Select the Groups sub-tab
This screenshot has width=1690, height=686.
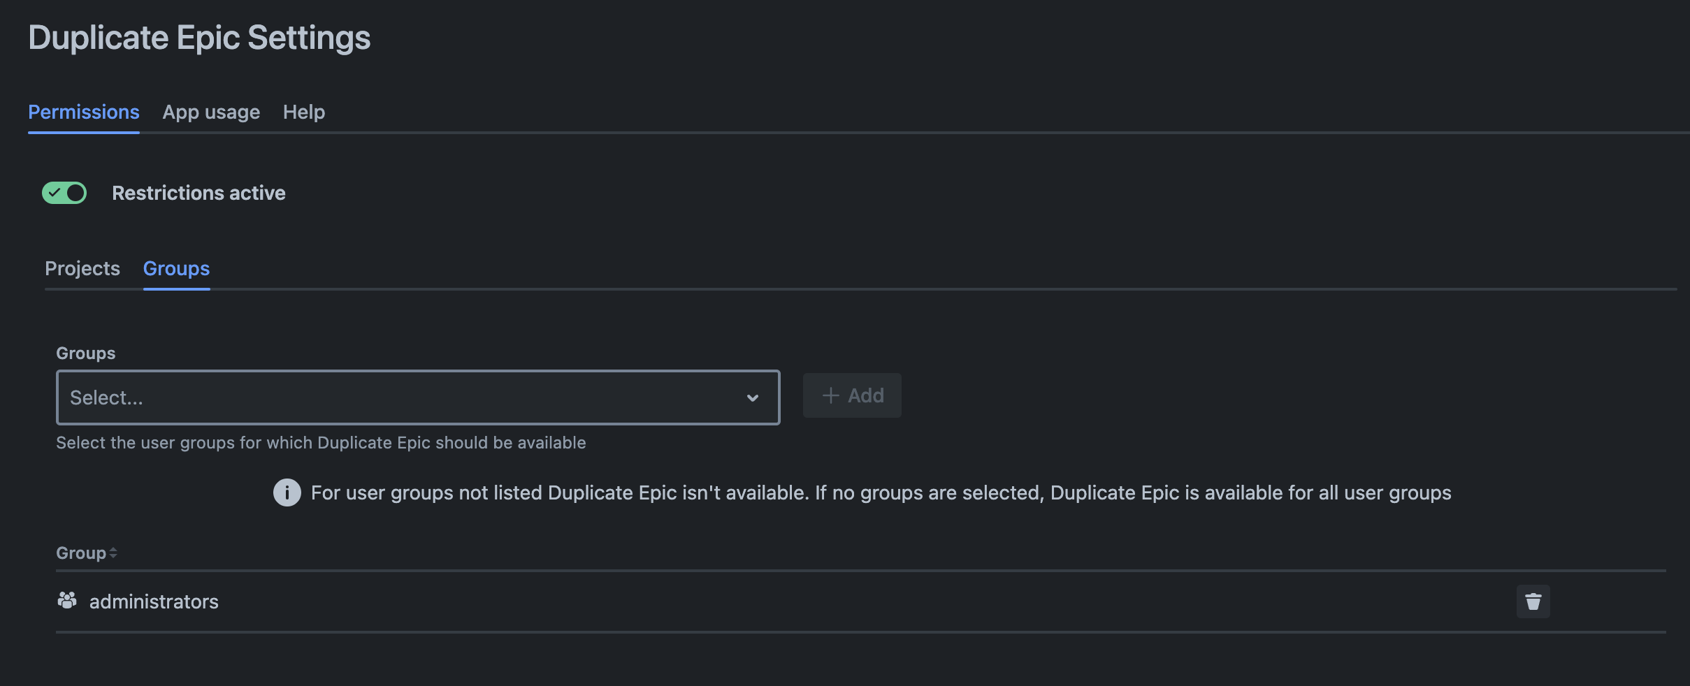coord(176,268)
